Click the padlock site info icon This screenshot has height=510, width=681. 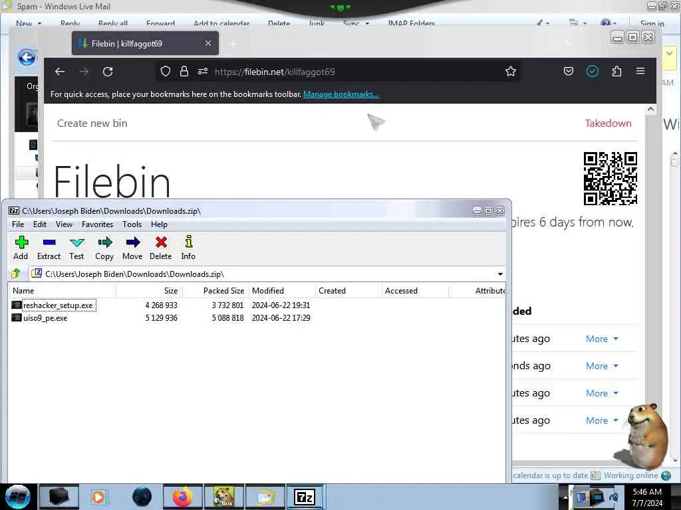click(x=184, y=72)
